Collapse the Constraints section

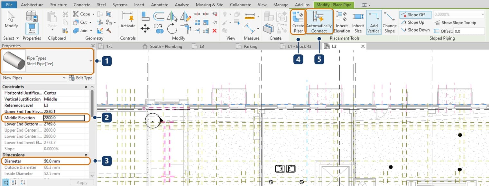86,87
